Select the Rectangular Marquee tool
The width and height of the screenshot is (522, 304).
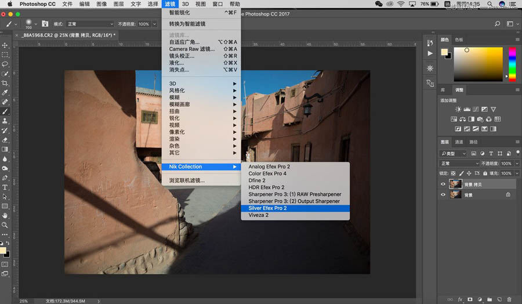pyautogui.click(x=5, y=55)
